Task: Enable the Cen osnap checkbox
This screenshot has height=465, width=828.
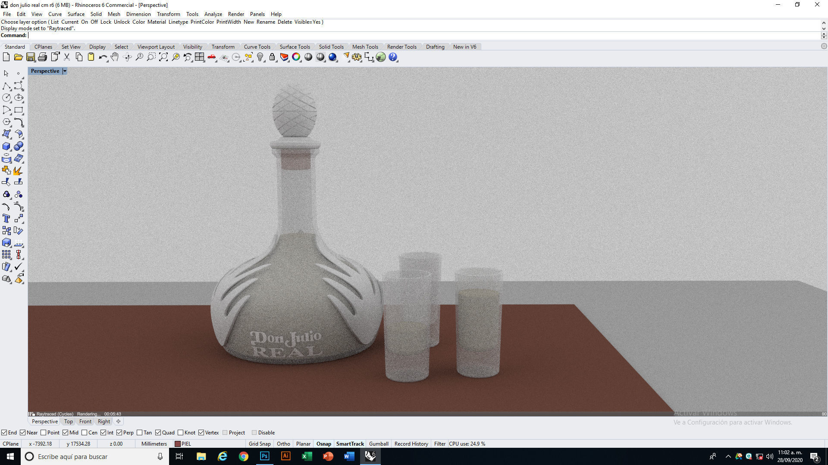Action: [84, 433]
